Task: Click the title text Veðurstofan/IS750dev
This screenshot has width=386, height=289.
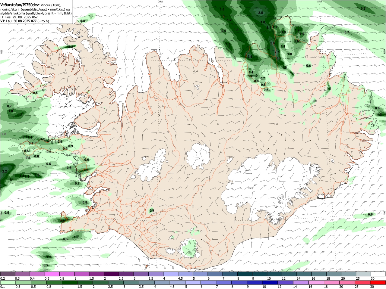Action: coord(20,5)
